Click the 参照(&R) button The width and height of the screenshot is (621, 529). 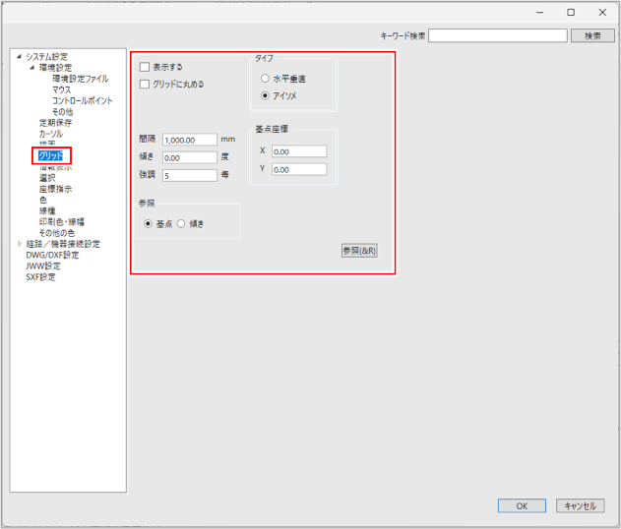(359, 251)
